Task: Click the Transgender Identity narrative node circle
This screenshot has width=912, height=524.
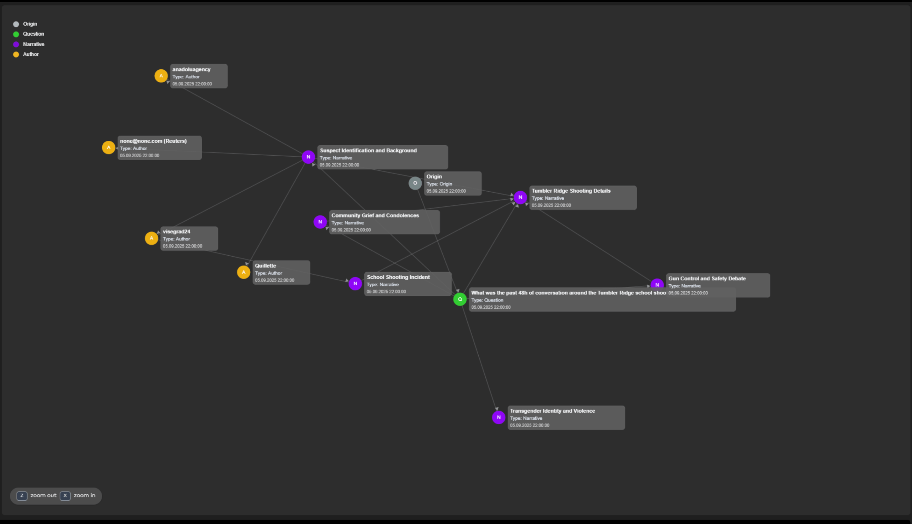Action: pos(499,418)
